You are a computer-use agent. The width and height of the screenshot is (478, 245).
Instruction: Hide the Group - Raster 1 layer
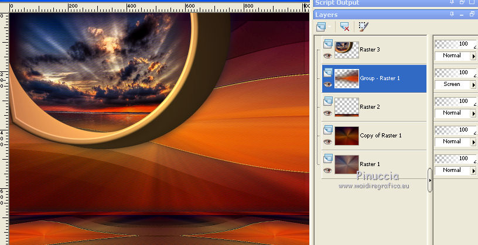click(x=327, y=84)
